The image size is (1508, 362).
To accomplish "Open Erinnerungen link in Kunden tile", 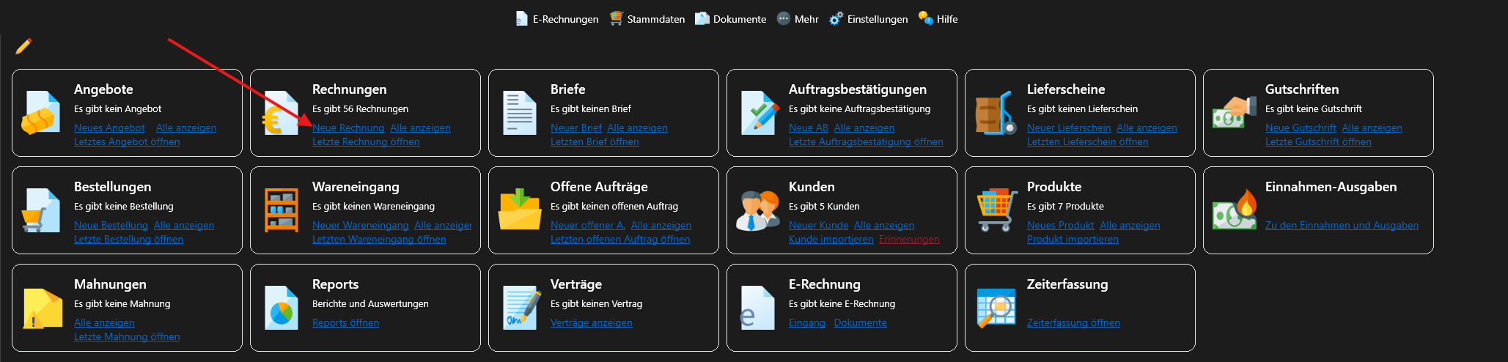I will click(909, 239).
